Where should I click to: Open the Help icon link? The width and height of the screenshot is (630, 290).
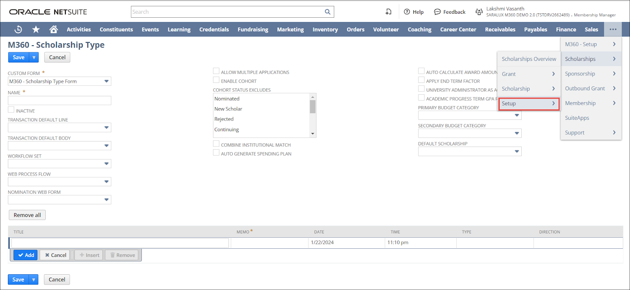coord(407,12)
